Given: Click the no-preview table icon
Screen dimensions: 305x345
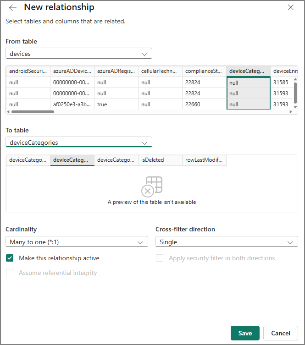Looking at the screenshot, I should (152, 187).
